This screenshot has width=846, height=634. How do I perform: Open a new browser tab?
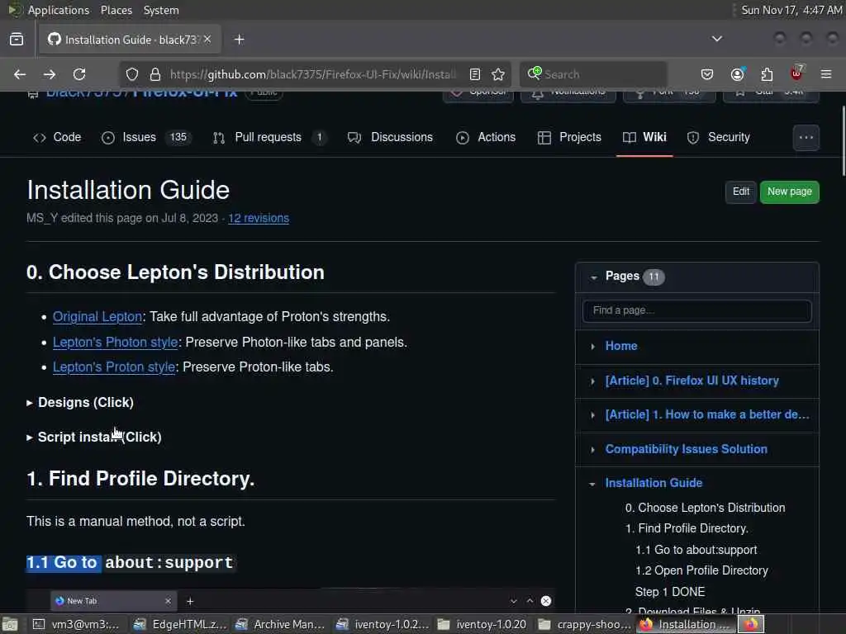pyautogui.click(x=239, y=40)
